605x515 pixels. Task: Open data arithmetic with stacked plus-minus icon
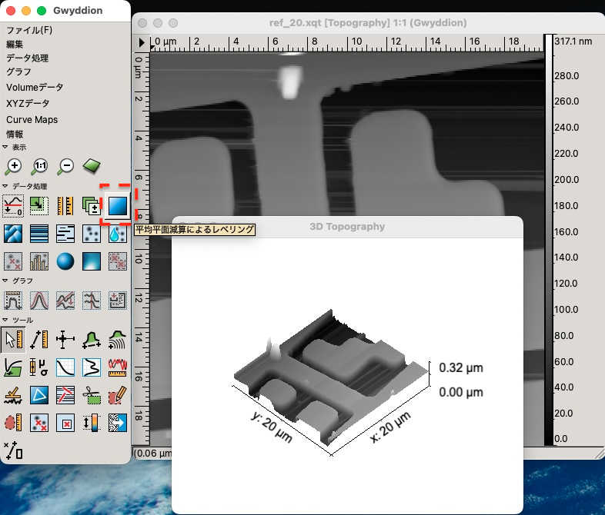(x=92, y=205)
